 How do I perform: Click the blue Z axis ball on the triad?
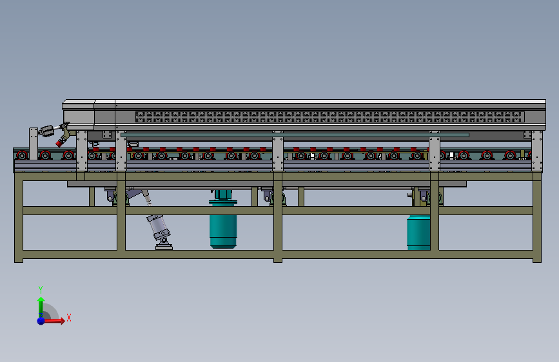coord(41,321)
